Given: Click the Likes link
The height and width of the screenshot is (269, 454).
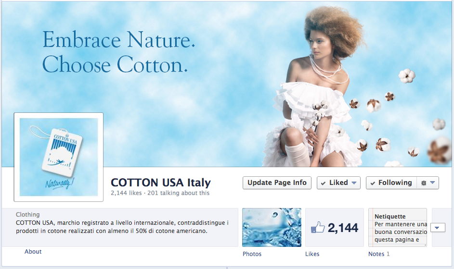Looking at the screenshot, I should point(312,254).
